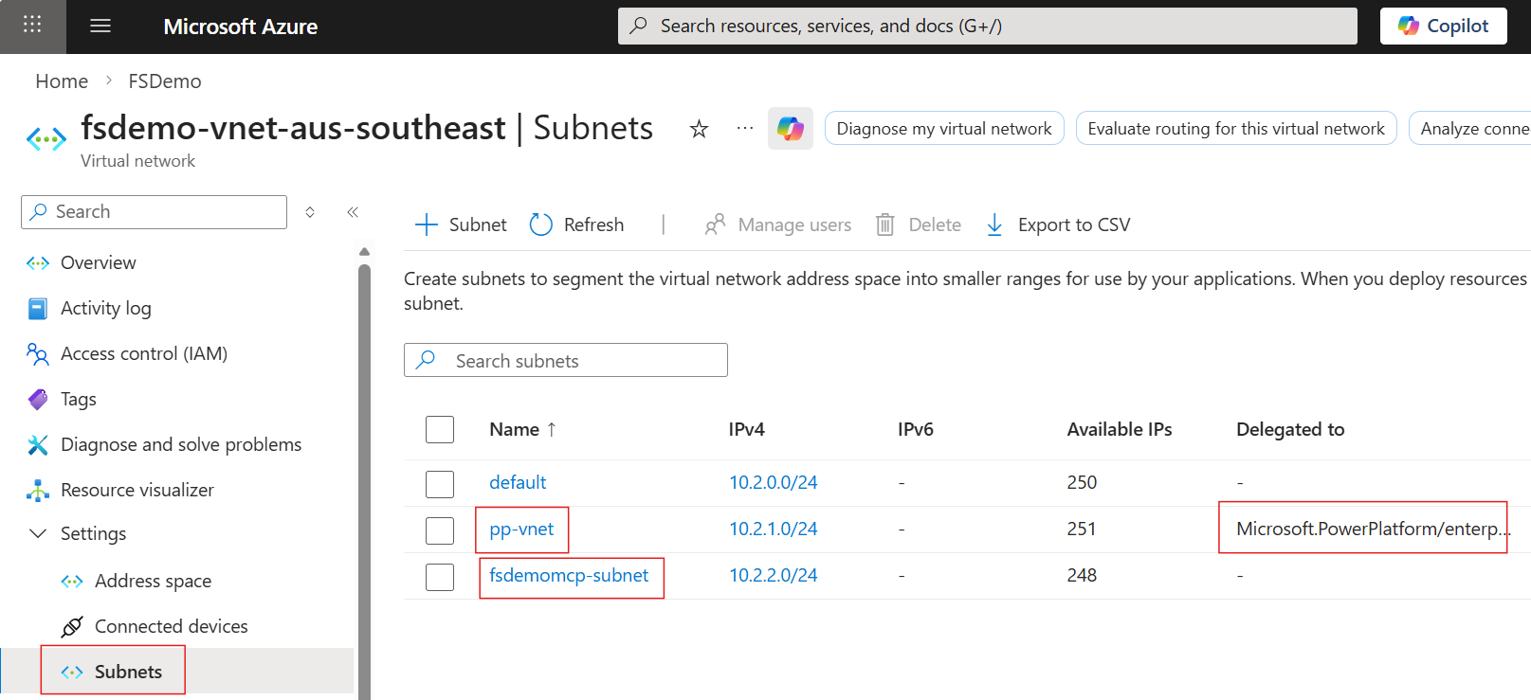Click Diagnose my virtual network
Image resolution: width=1531 pixels, height=700 pixels.
[x=944, y=128]
